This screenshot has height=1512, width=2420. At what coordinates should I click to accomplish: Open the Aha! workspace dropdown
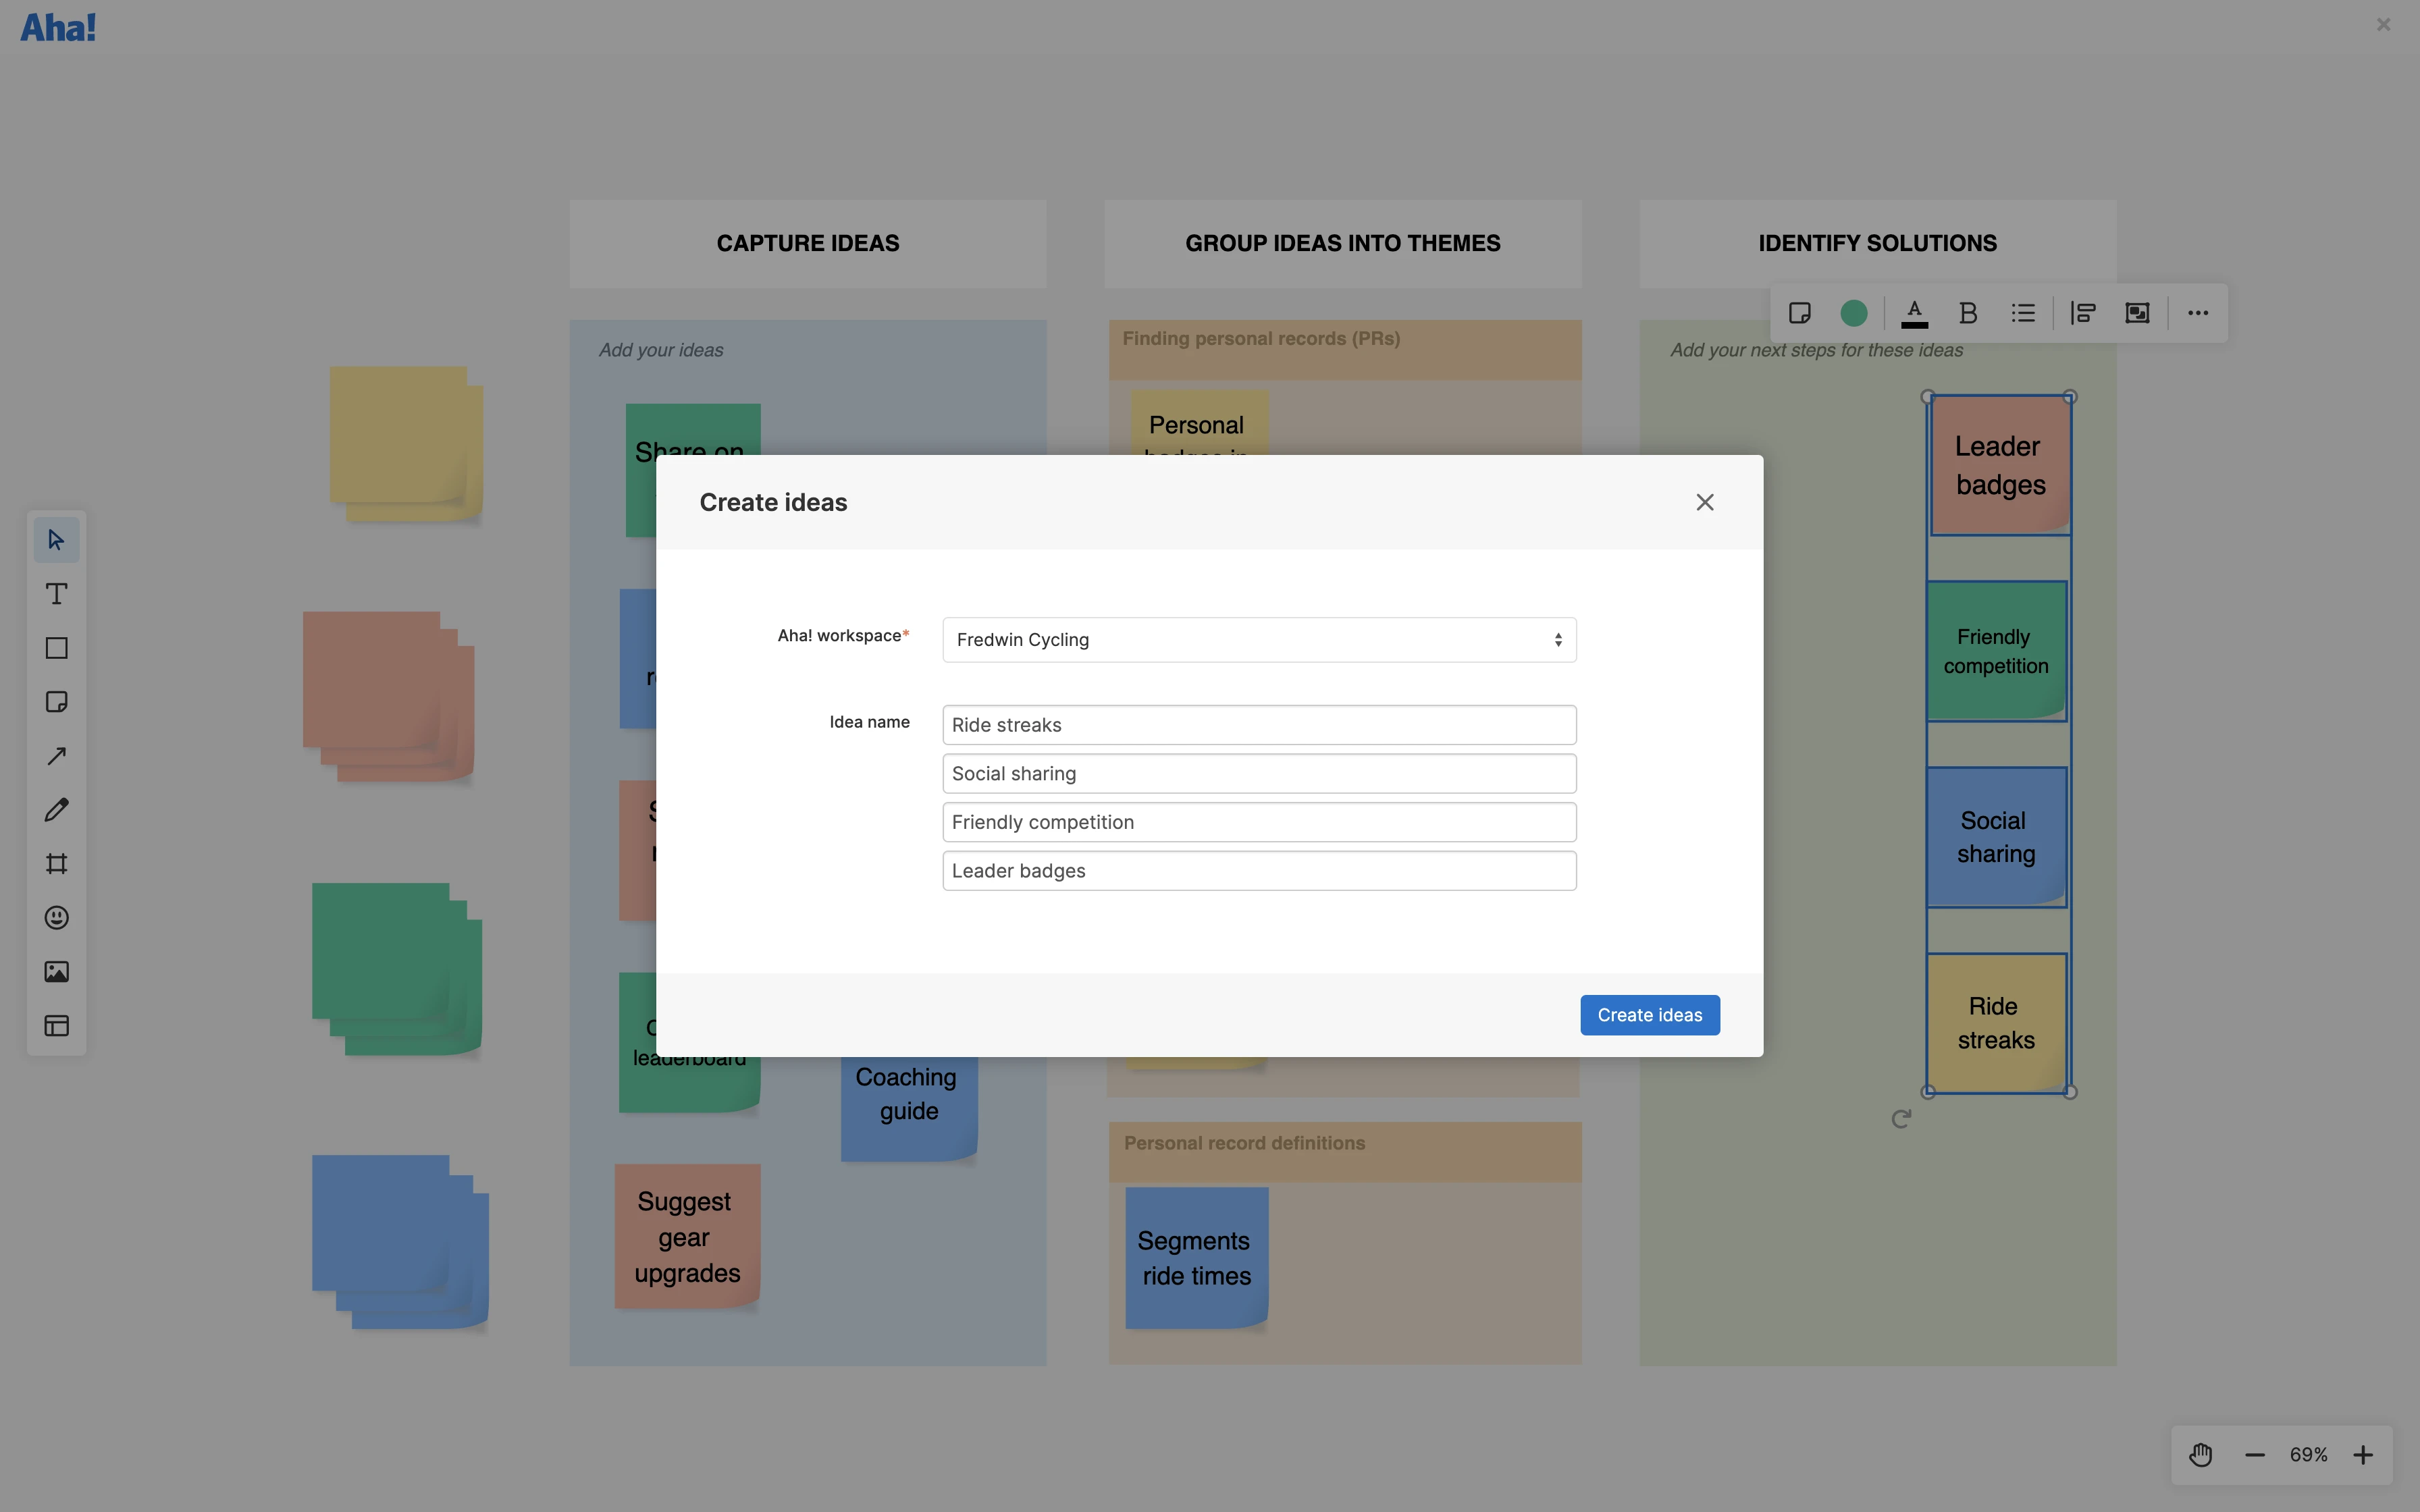point(1259,640)
